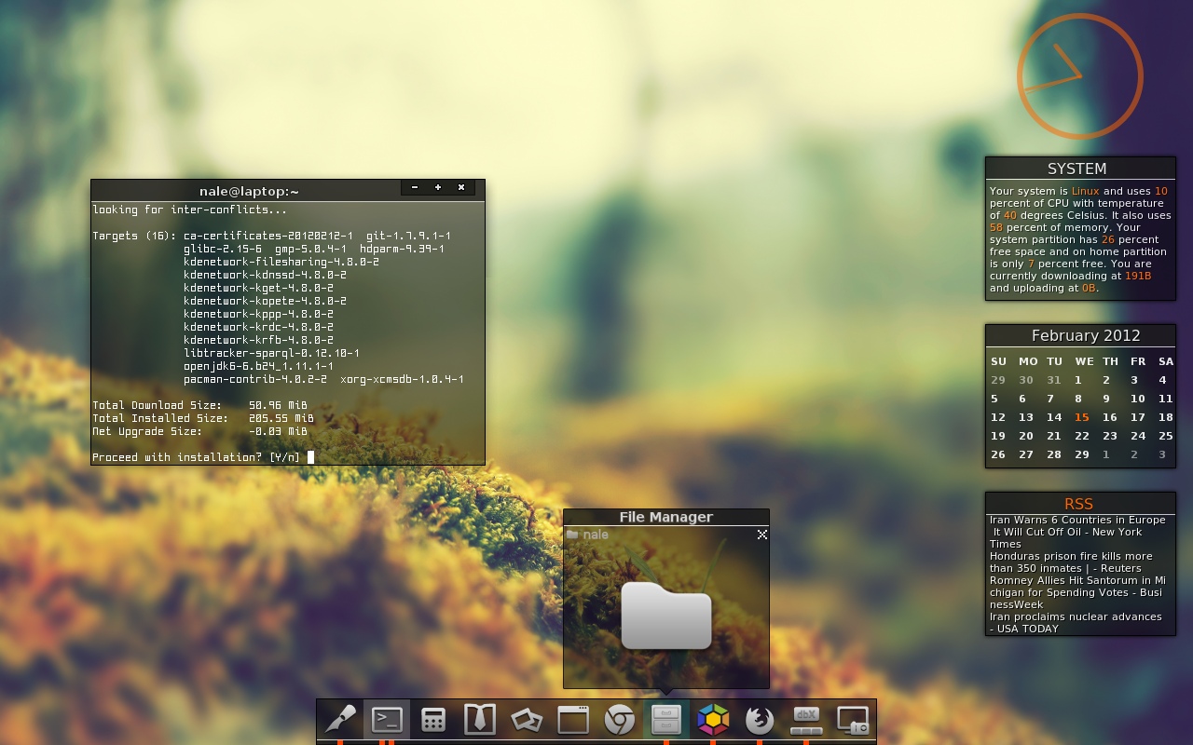Select today's date 15 in calendar
Image resolution: width=1193 pixels, height=745 pixels.
click(x=1081, y=417)
